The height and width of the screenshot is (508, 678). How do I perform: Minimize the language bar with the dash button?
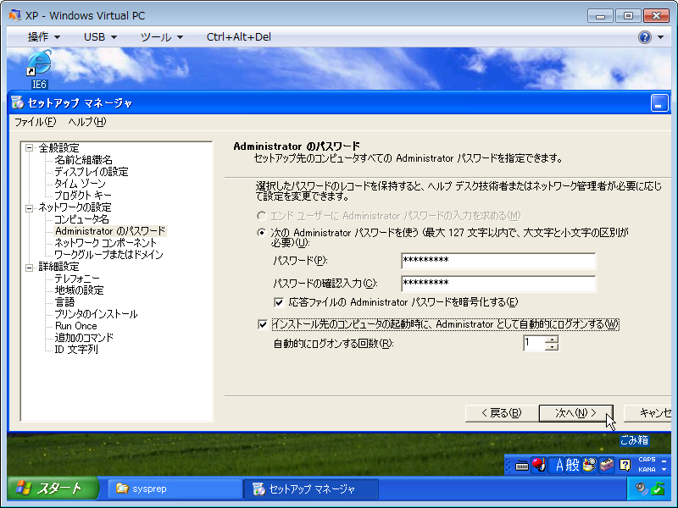tap(664, 461)
